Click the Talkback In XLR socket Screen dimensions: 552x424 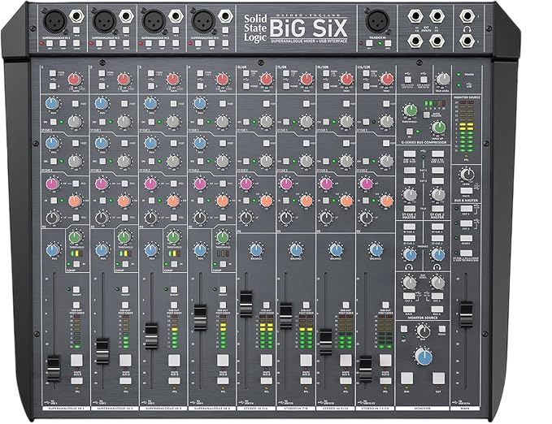[x=377, y=20]
